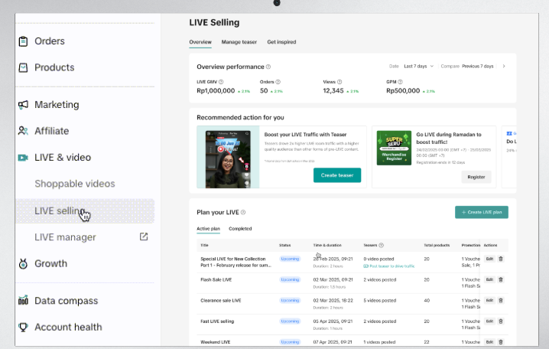Expand the performance panel right chevron

click(504, 67)
